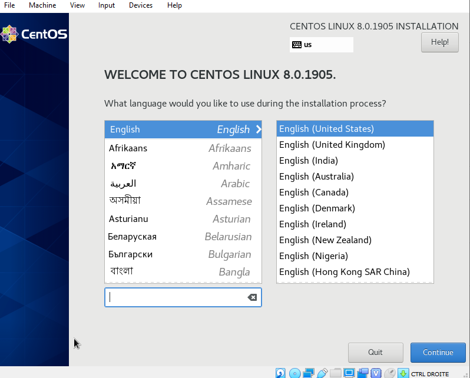Click the mouse integration status icon
Image resolution: width=470 pixels, height=378 pixels.
(389, 373)
